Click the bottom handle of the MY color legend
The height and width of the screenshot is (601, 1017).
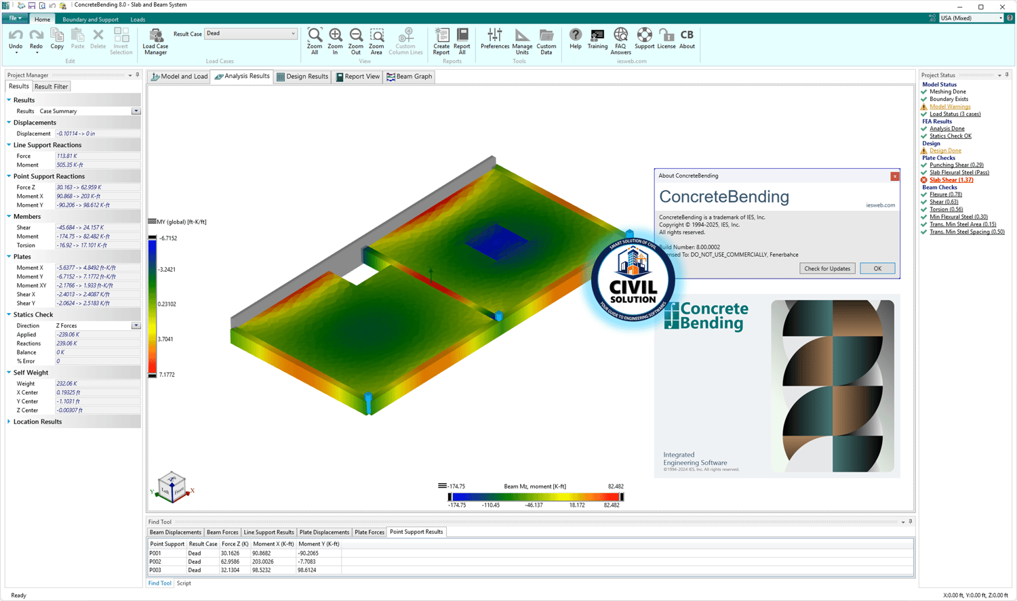[153, 375]
